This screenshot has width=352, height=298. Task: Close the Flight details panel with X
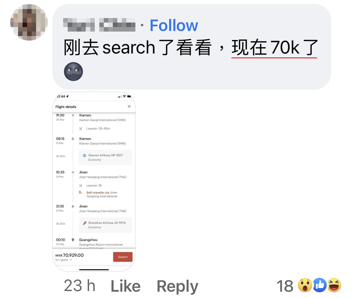129,106
